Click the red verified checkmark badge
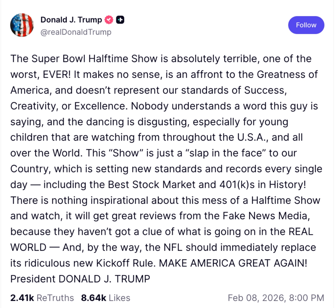 (109, 20)
